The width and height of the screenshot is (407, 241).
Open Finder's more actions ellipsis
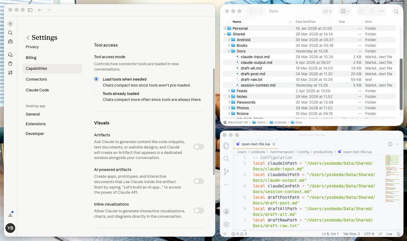click(x=382, y=11)
